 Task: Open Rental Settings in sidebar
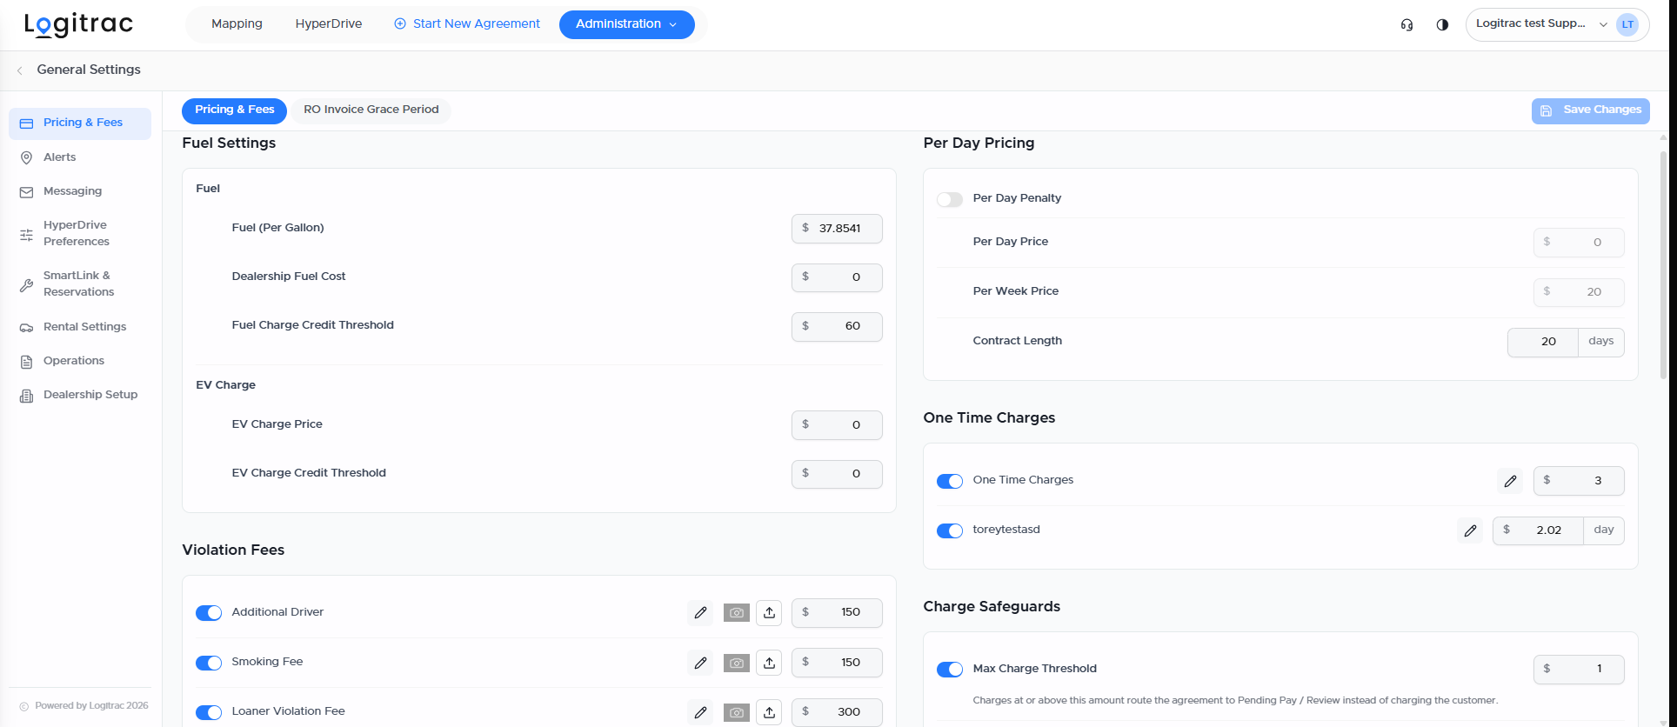point(80,327)
